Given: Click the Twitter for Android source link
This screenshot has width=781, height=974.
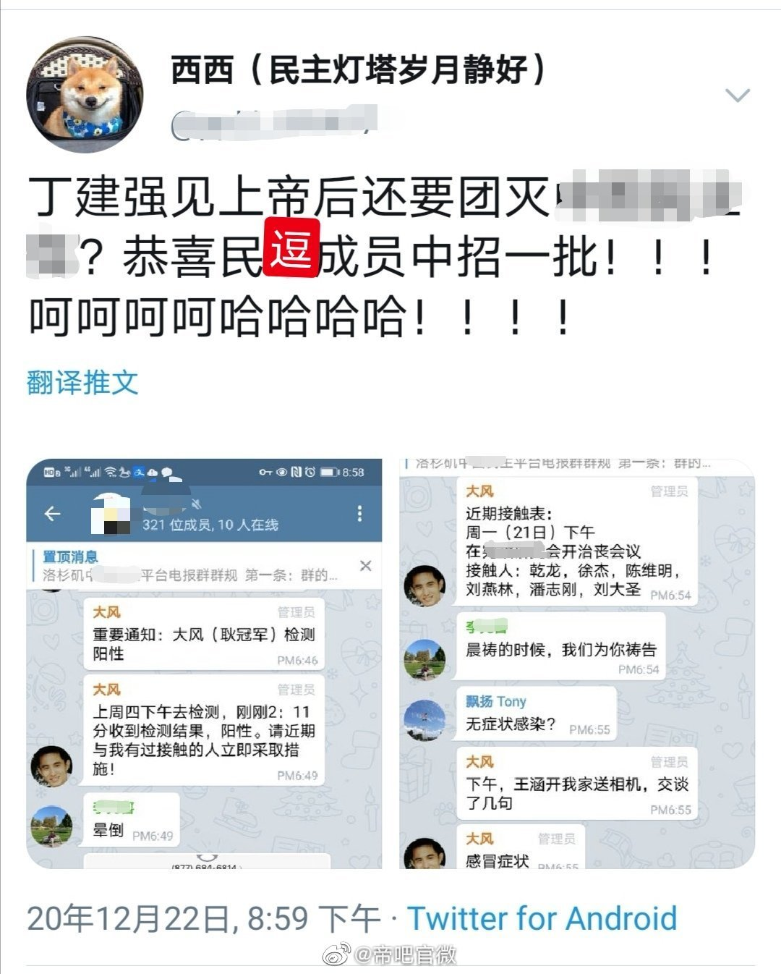Looking at the screenshot, I should [542, 918].
